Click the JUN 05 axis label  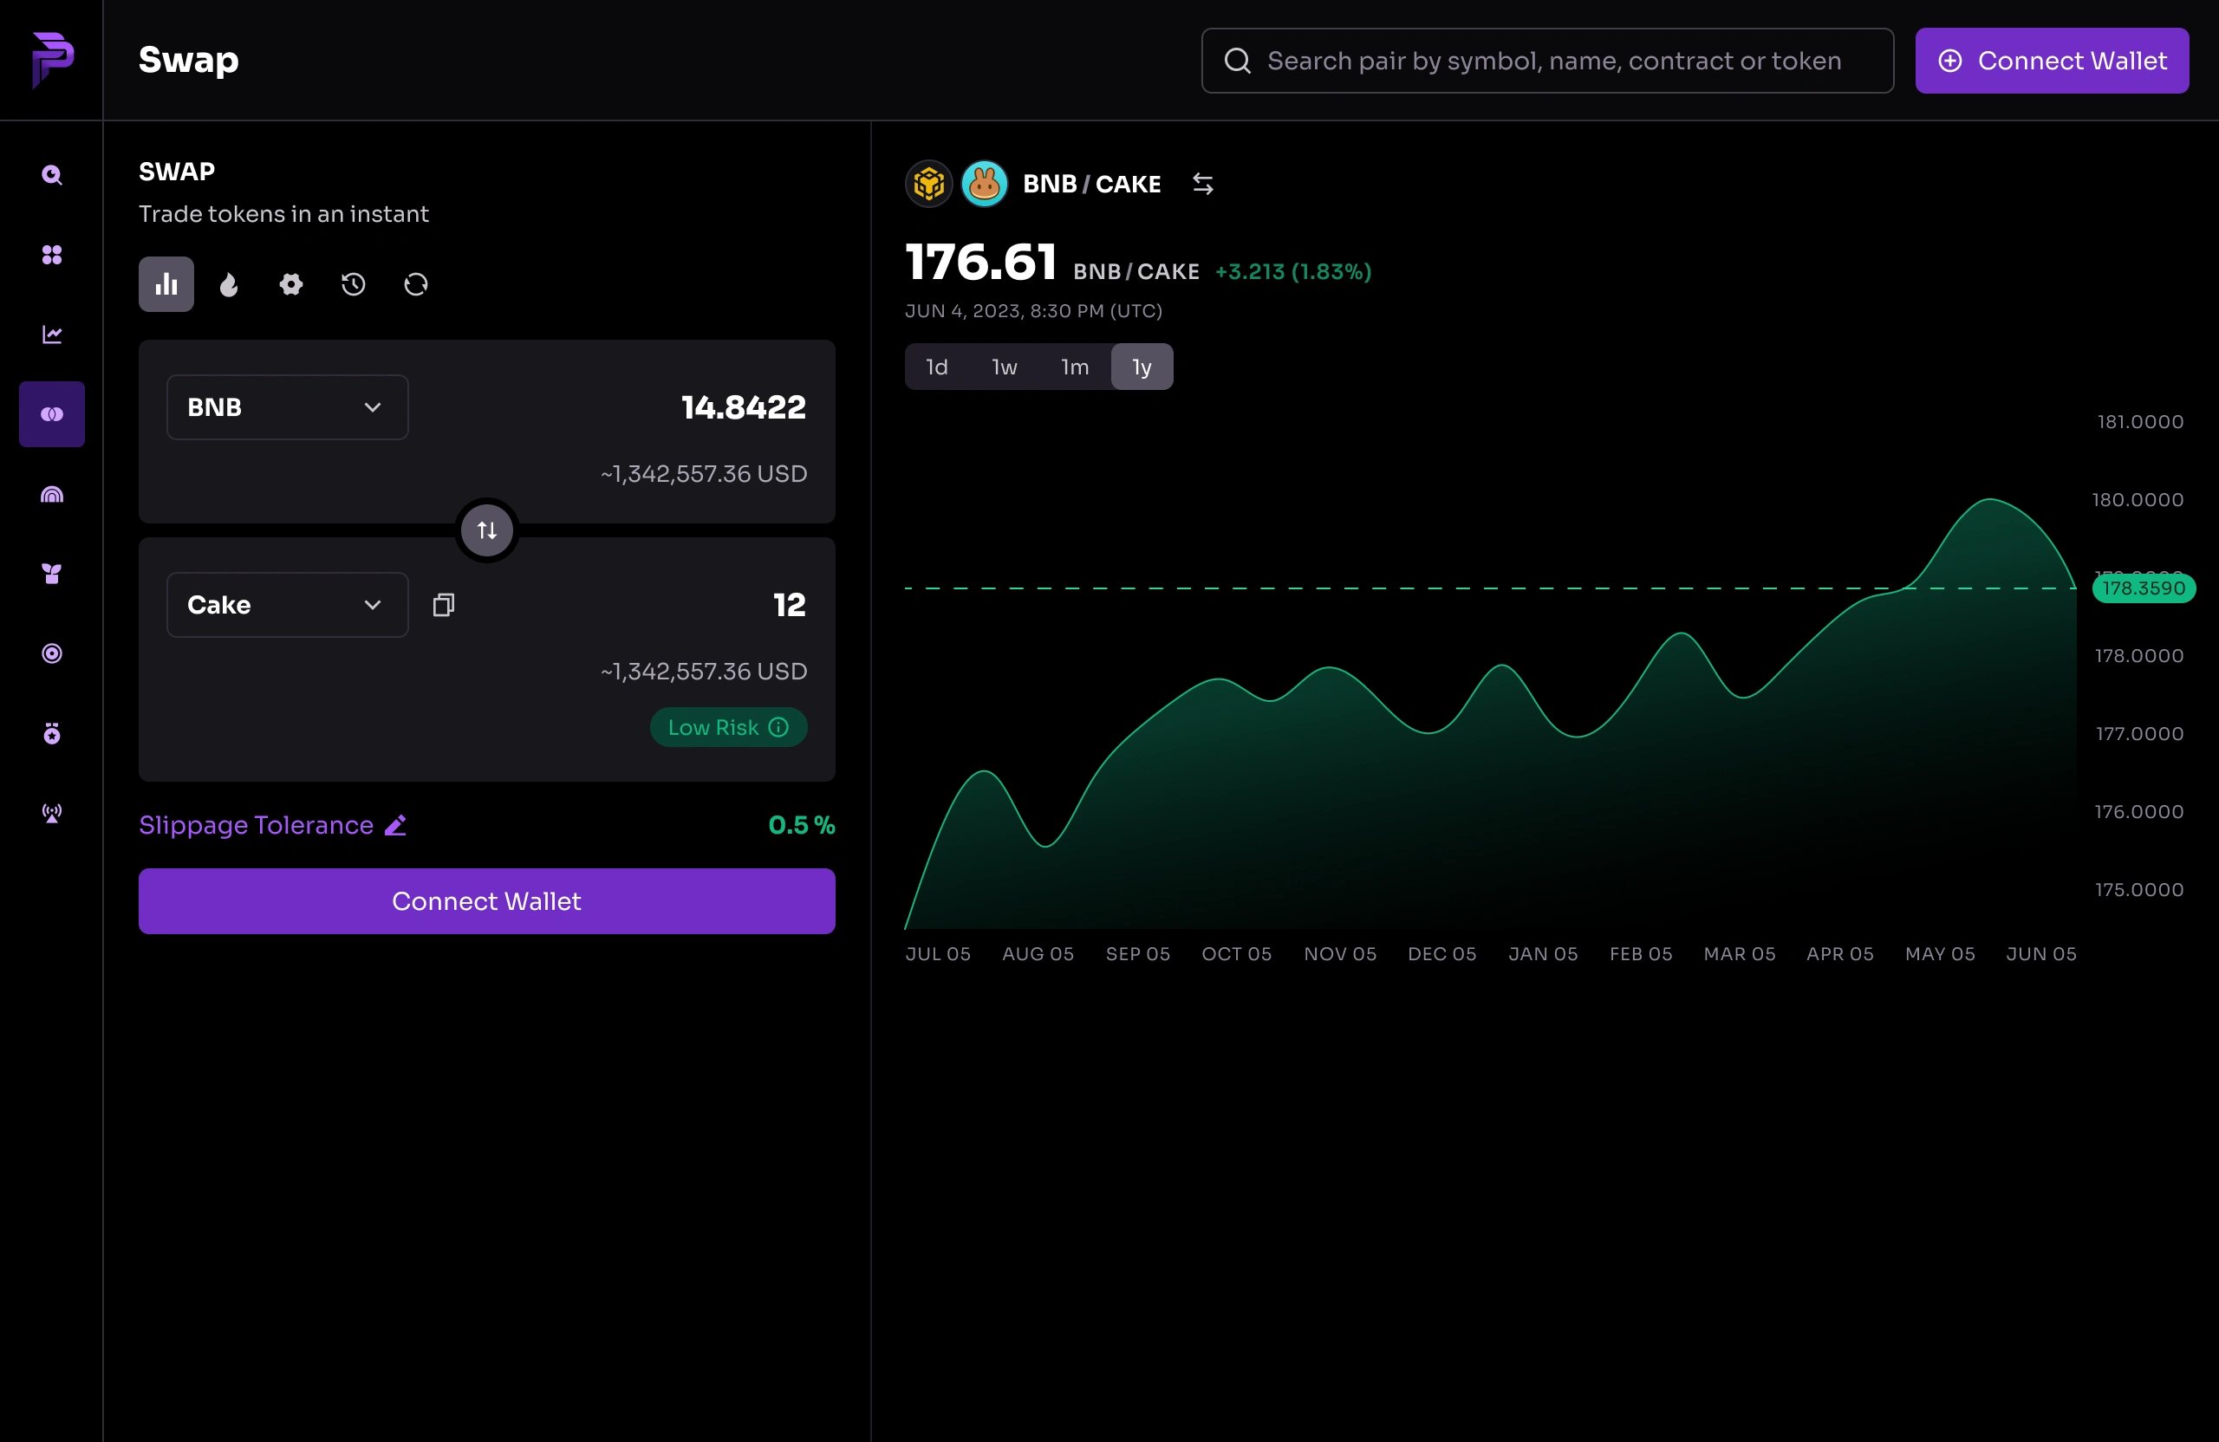[x=2041, y=953]
